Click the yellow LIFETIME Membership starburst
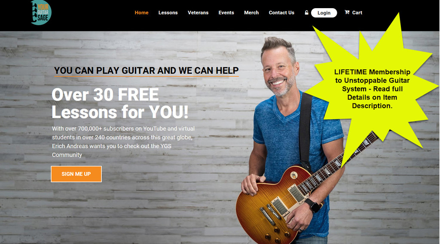The height and width of the screenshot is (244, 440). pyautogui.click(x=372, y=89)
